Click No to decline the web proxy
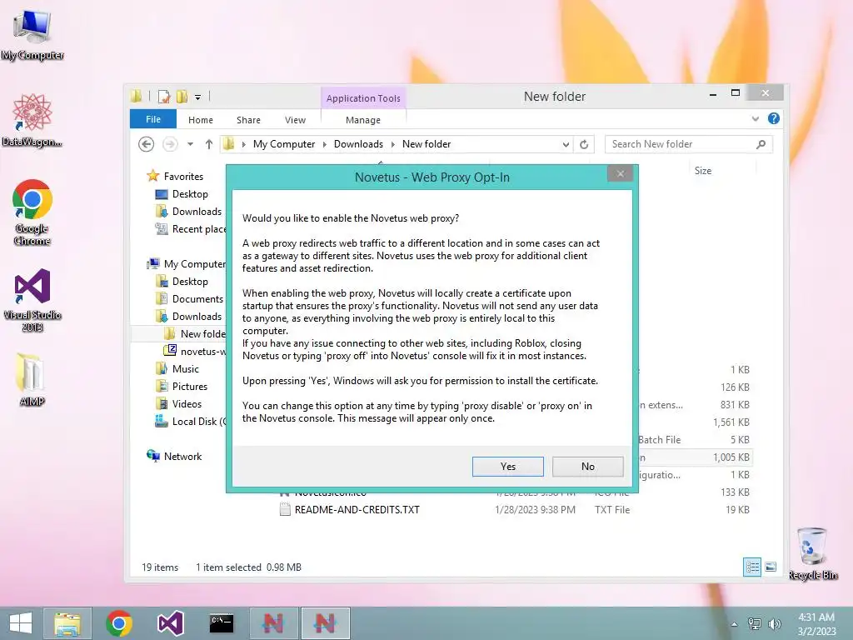The height and width of the screenshot is (640, 853). point(587,467)
